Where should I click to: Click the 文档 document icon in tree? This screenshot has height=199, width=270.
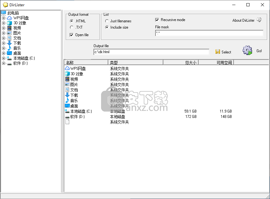point(9,38)
